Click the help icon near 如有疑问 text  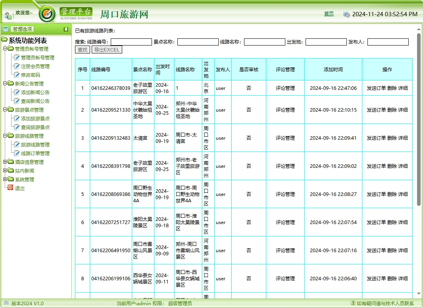[353, 303]
